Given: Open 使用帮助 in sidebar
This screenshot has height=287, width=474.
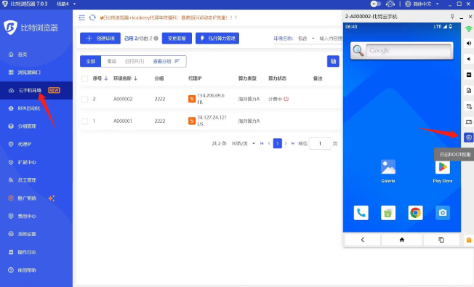Looking at the screenshot, I should (x=23, y=270).
